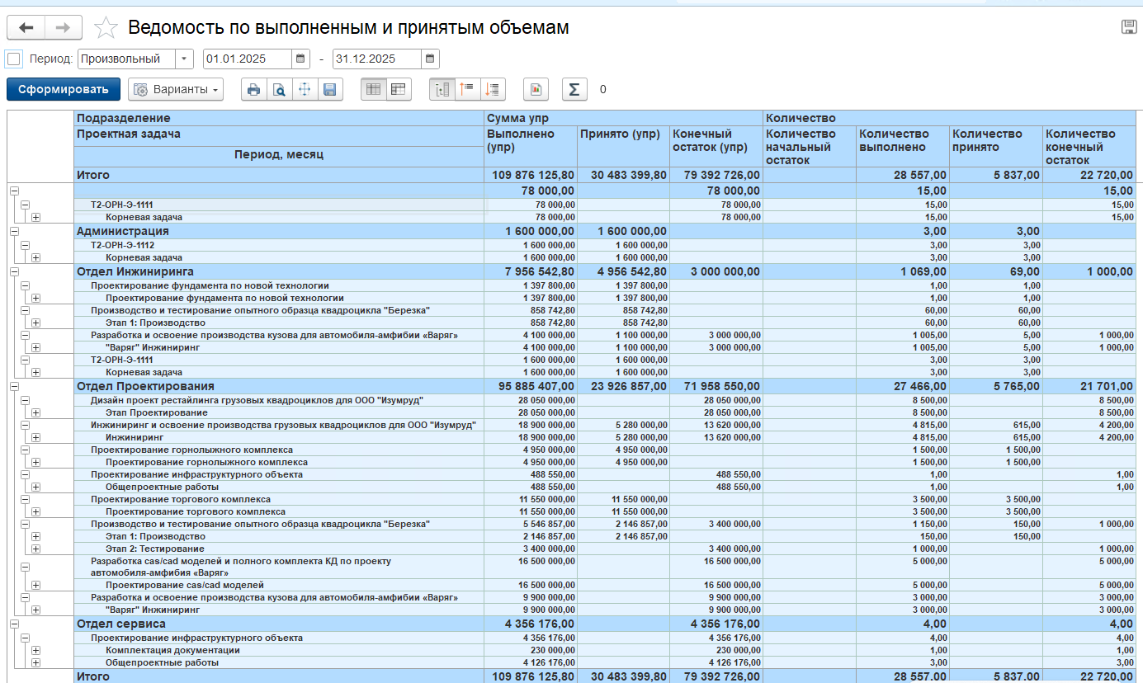1143x683 pixels.
Task: Click the favorites star icon
Action: pyautogui.click(x=106, y=28)
